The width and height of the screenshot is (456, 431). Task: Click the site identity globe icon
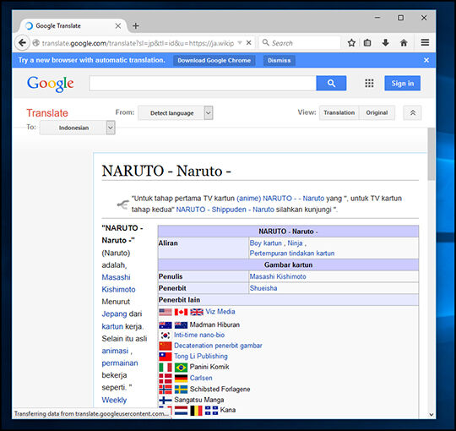[36, 43]
